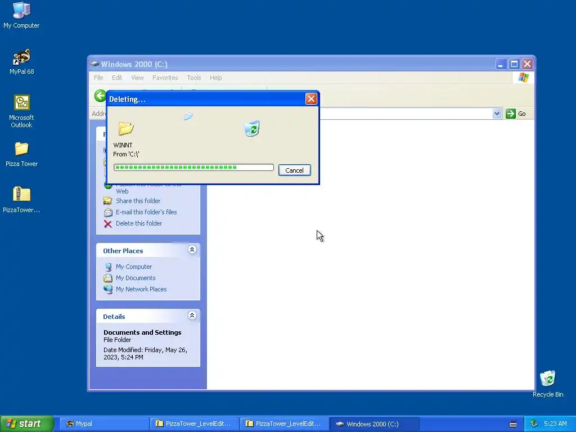The height and width of the screenshot is (432, 576).
Task: Collapse the Details panel
Action: point(192,316)
